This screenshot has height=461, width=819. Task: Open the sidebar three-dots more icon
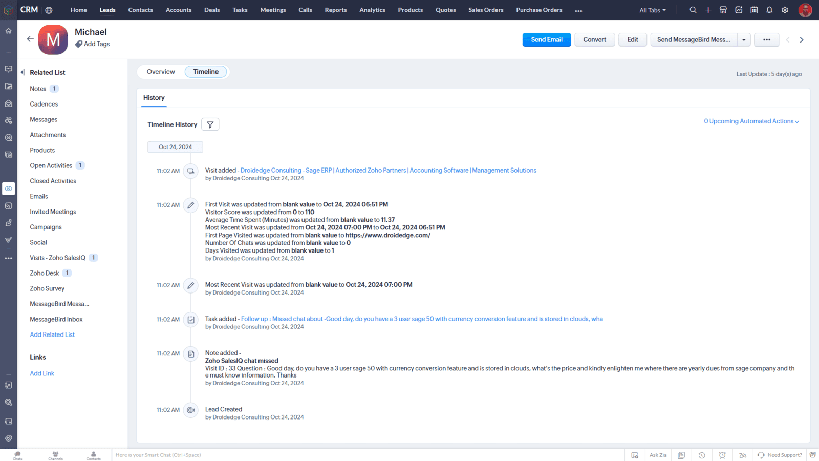pos(9,258)
